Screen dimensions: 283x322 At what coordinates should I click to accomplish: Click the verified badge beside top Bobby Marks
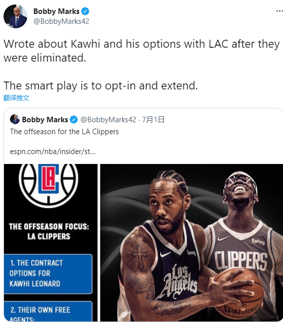[x=85, y=11]
